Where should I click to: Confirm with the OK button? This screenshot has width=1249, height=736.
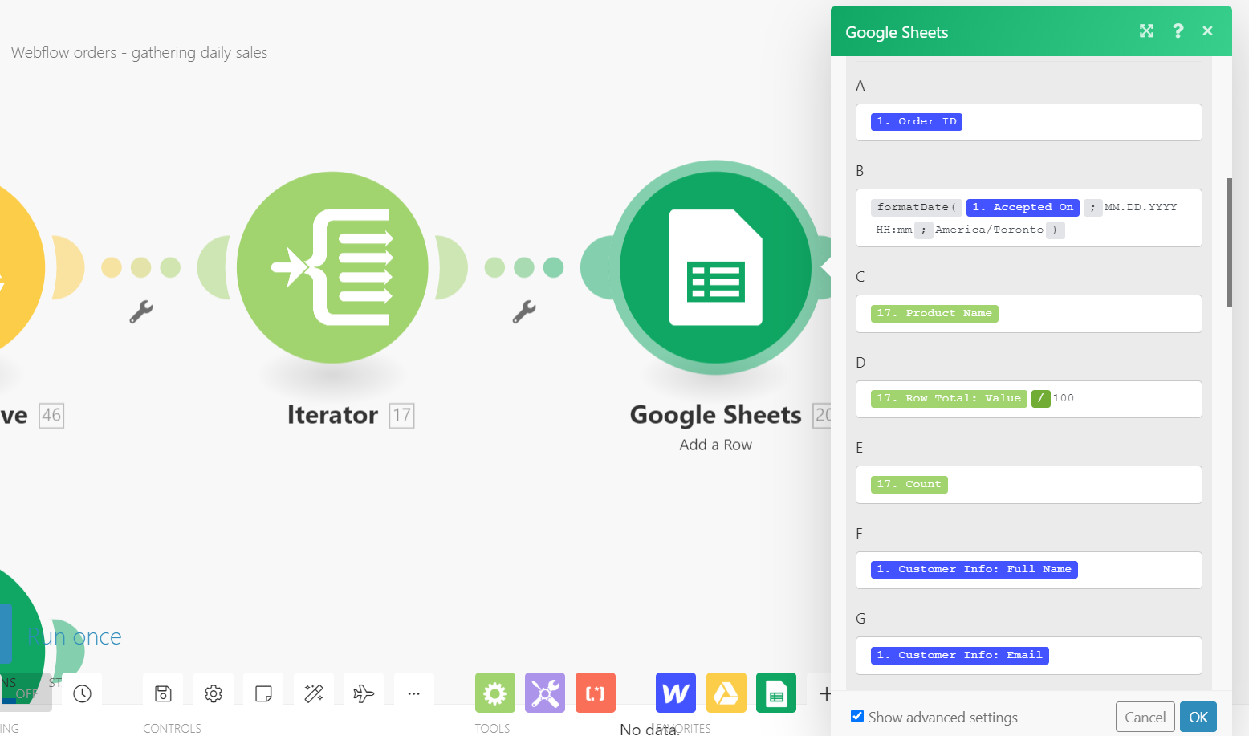pyautogui.click(x=1198, y=717)
